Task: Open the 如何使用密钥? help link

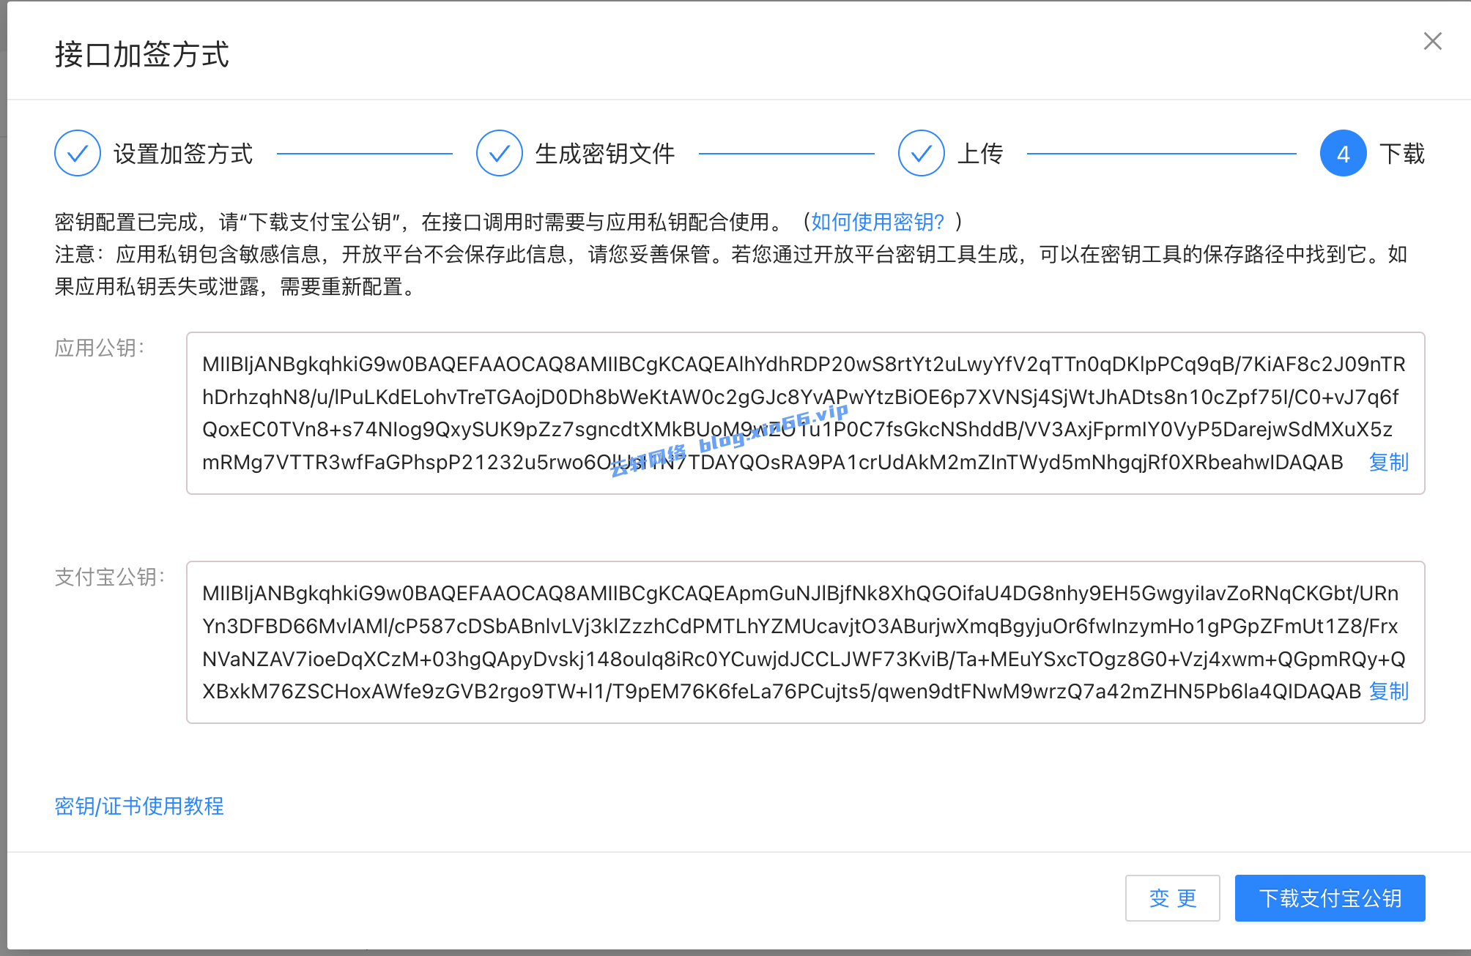Action: [x=878, y=222]
